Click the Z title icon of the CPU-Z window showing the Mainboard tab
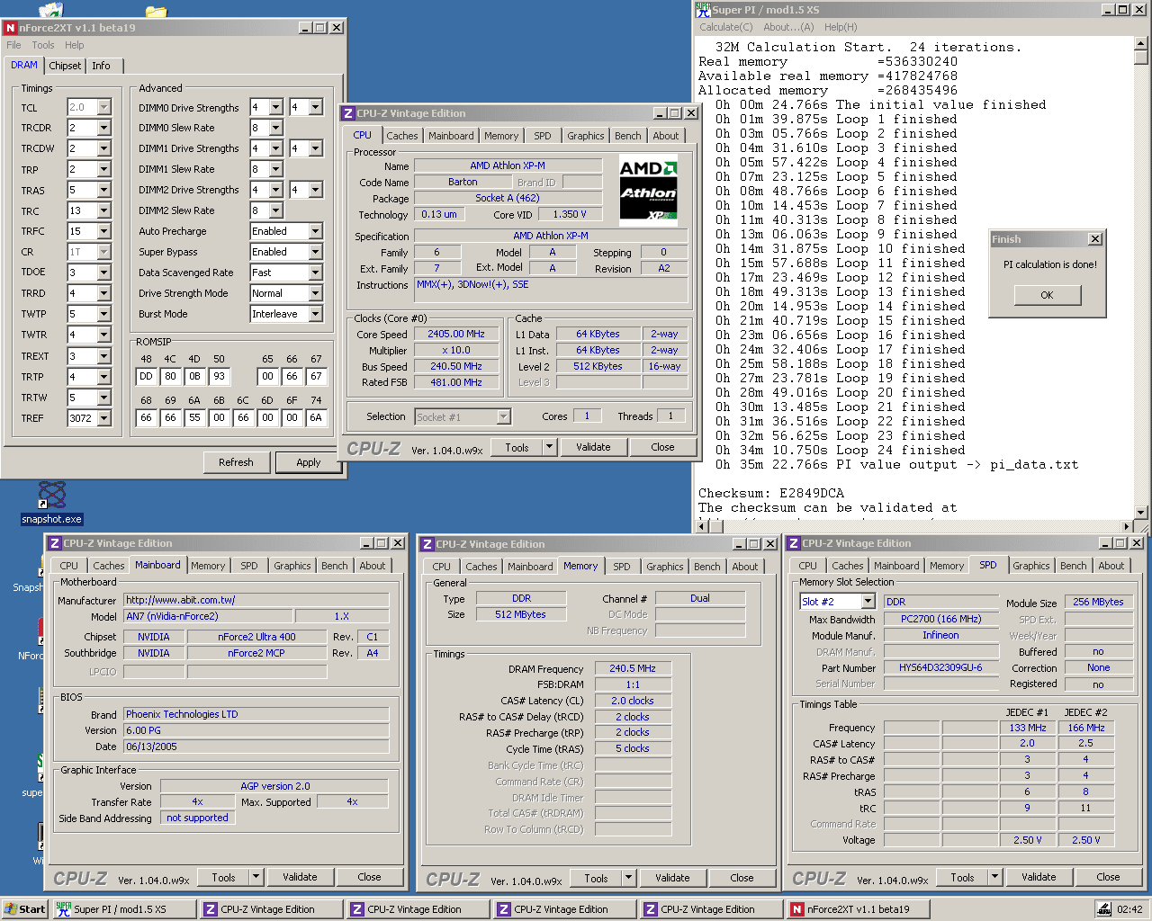Image resolution: width=1152 pixels, height=921 pixels. tap(55, 543)
